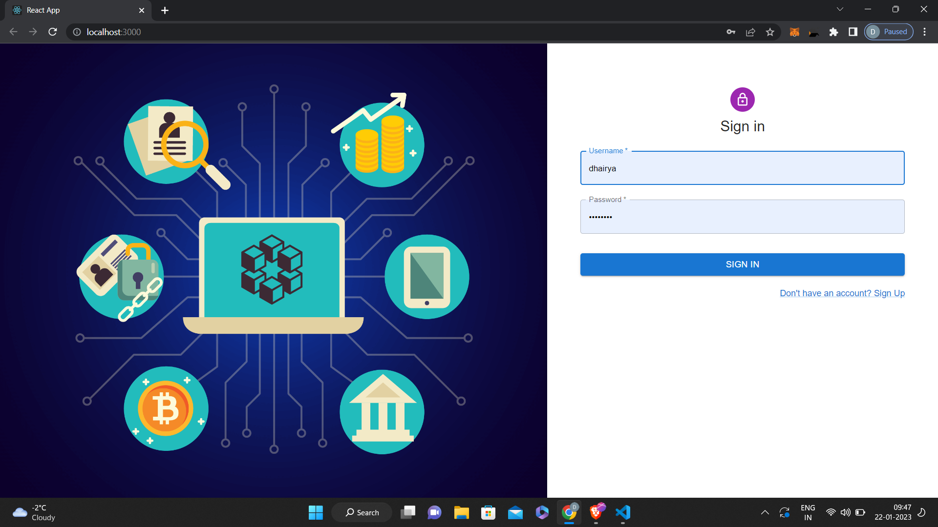Screen dimensions: 938x527
Task: Click the site information icon
Action: (77, 32)
